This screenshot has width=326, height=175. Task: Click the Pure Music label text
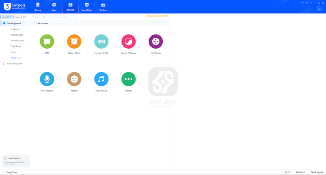(101, 91)
